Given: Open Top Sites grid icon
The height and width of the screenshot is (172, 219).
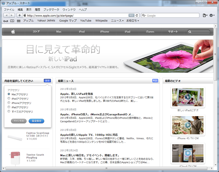Looking at the screenshot, I should pyautogui.click(x=18, y=21).
